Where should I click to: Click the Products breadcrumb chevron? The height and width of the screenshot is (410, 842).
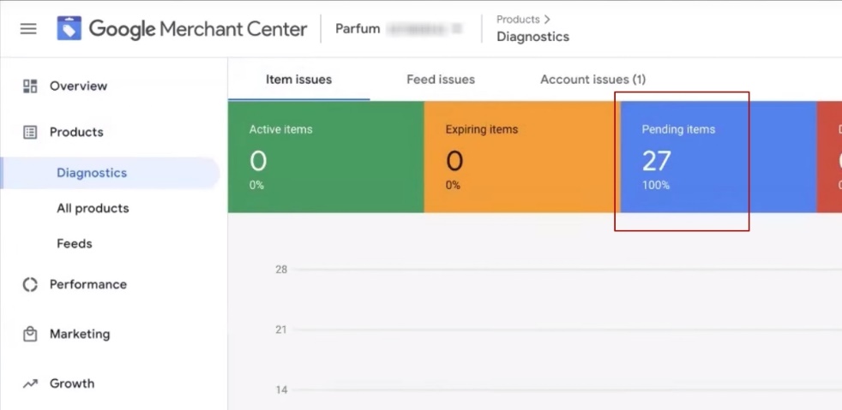click(x=547, y=20)
